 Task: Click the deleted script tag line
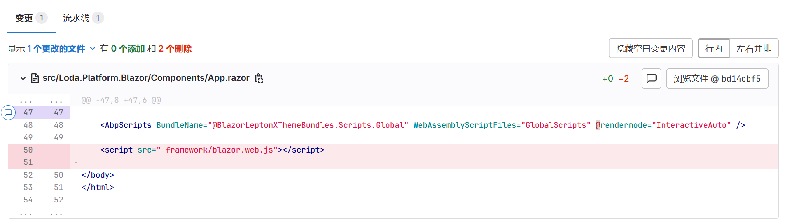[x=212, y=150]
